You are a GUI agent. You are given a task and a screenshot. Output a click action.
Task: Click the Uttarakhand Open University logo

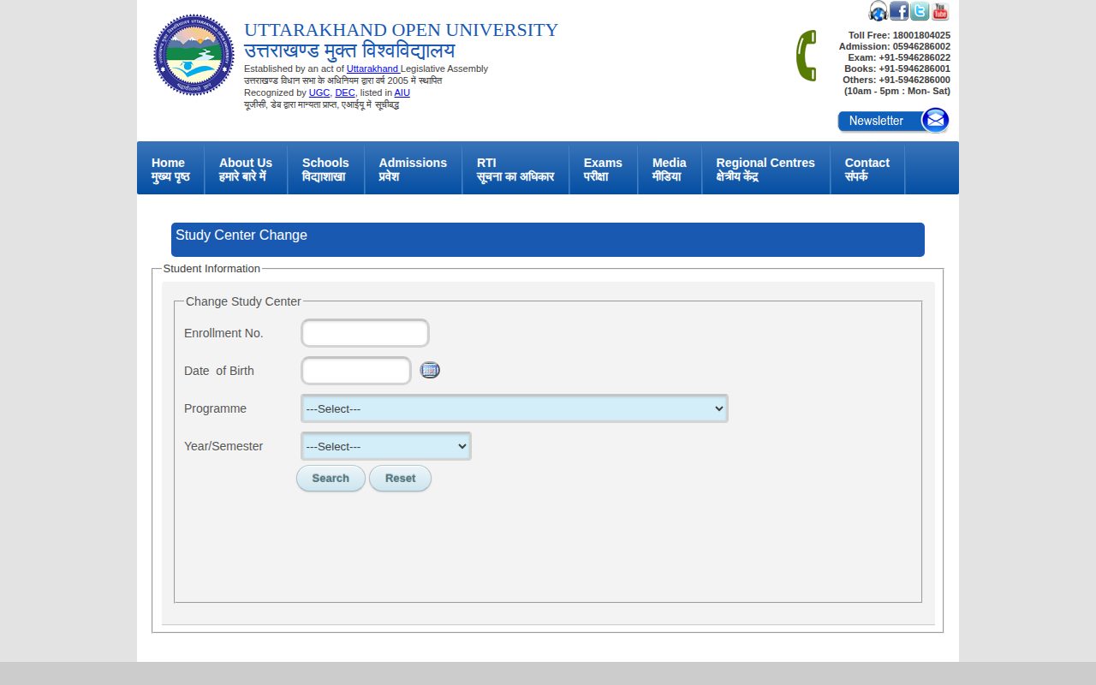pos(194,55)
